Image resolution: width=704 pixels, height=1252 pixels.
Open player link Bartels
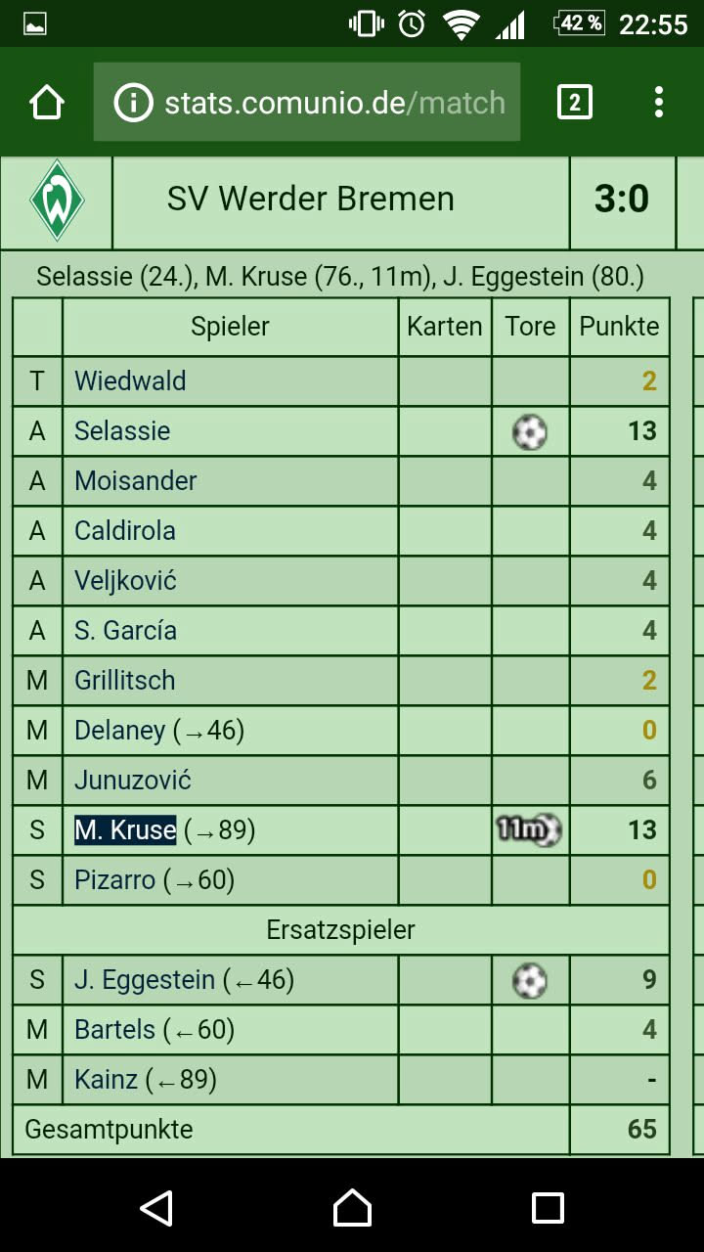(x=115, y=1030)
